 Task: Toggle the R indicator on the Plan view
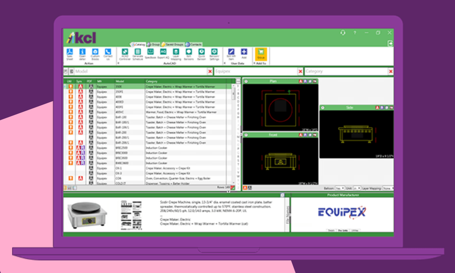(x=305, y=81)
